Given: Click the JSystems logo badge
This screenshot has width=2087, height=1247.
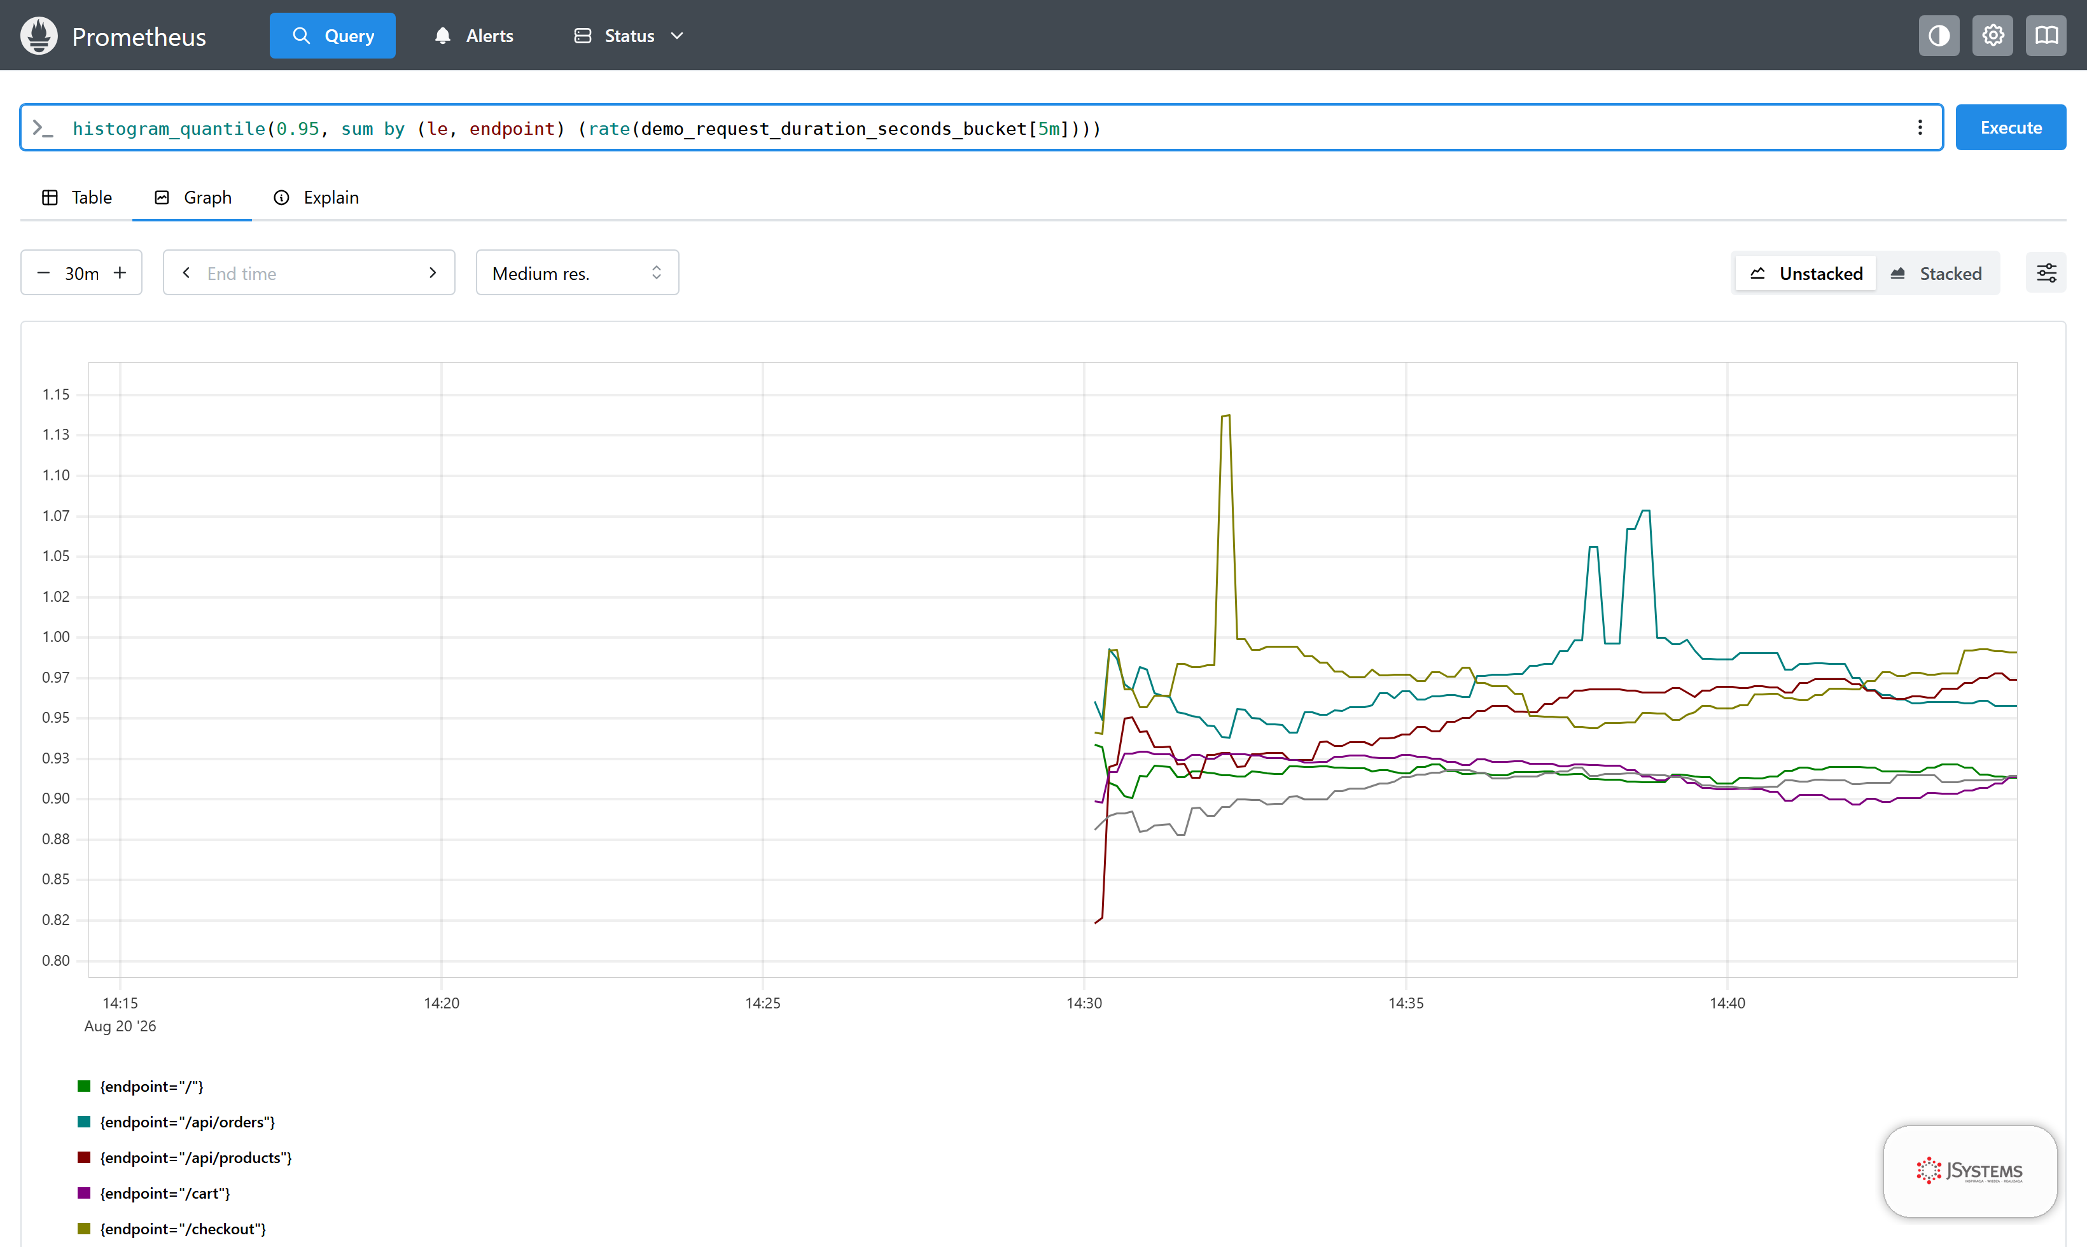Looking at the screenshot, I should [1969, 1171].
